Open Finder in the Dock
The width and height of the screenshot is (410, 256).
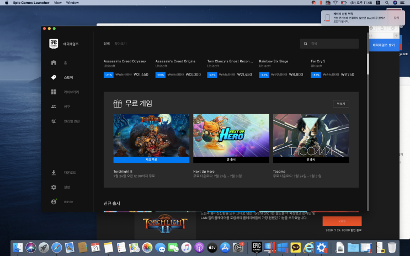[x=18, y=247]
